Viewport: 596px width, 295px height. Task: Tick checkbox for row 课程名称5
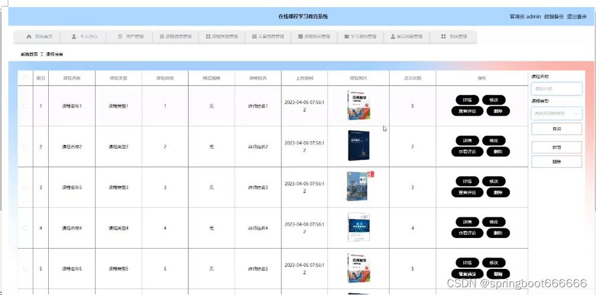pos(26,269)
